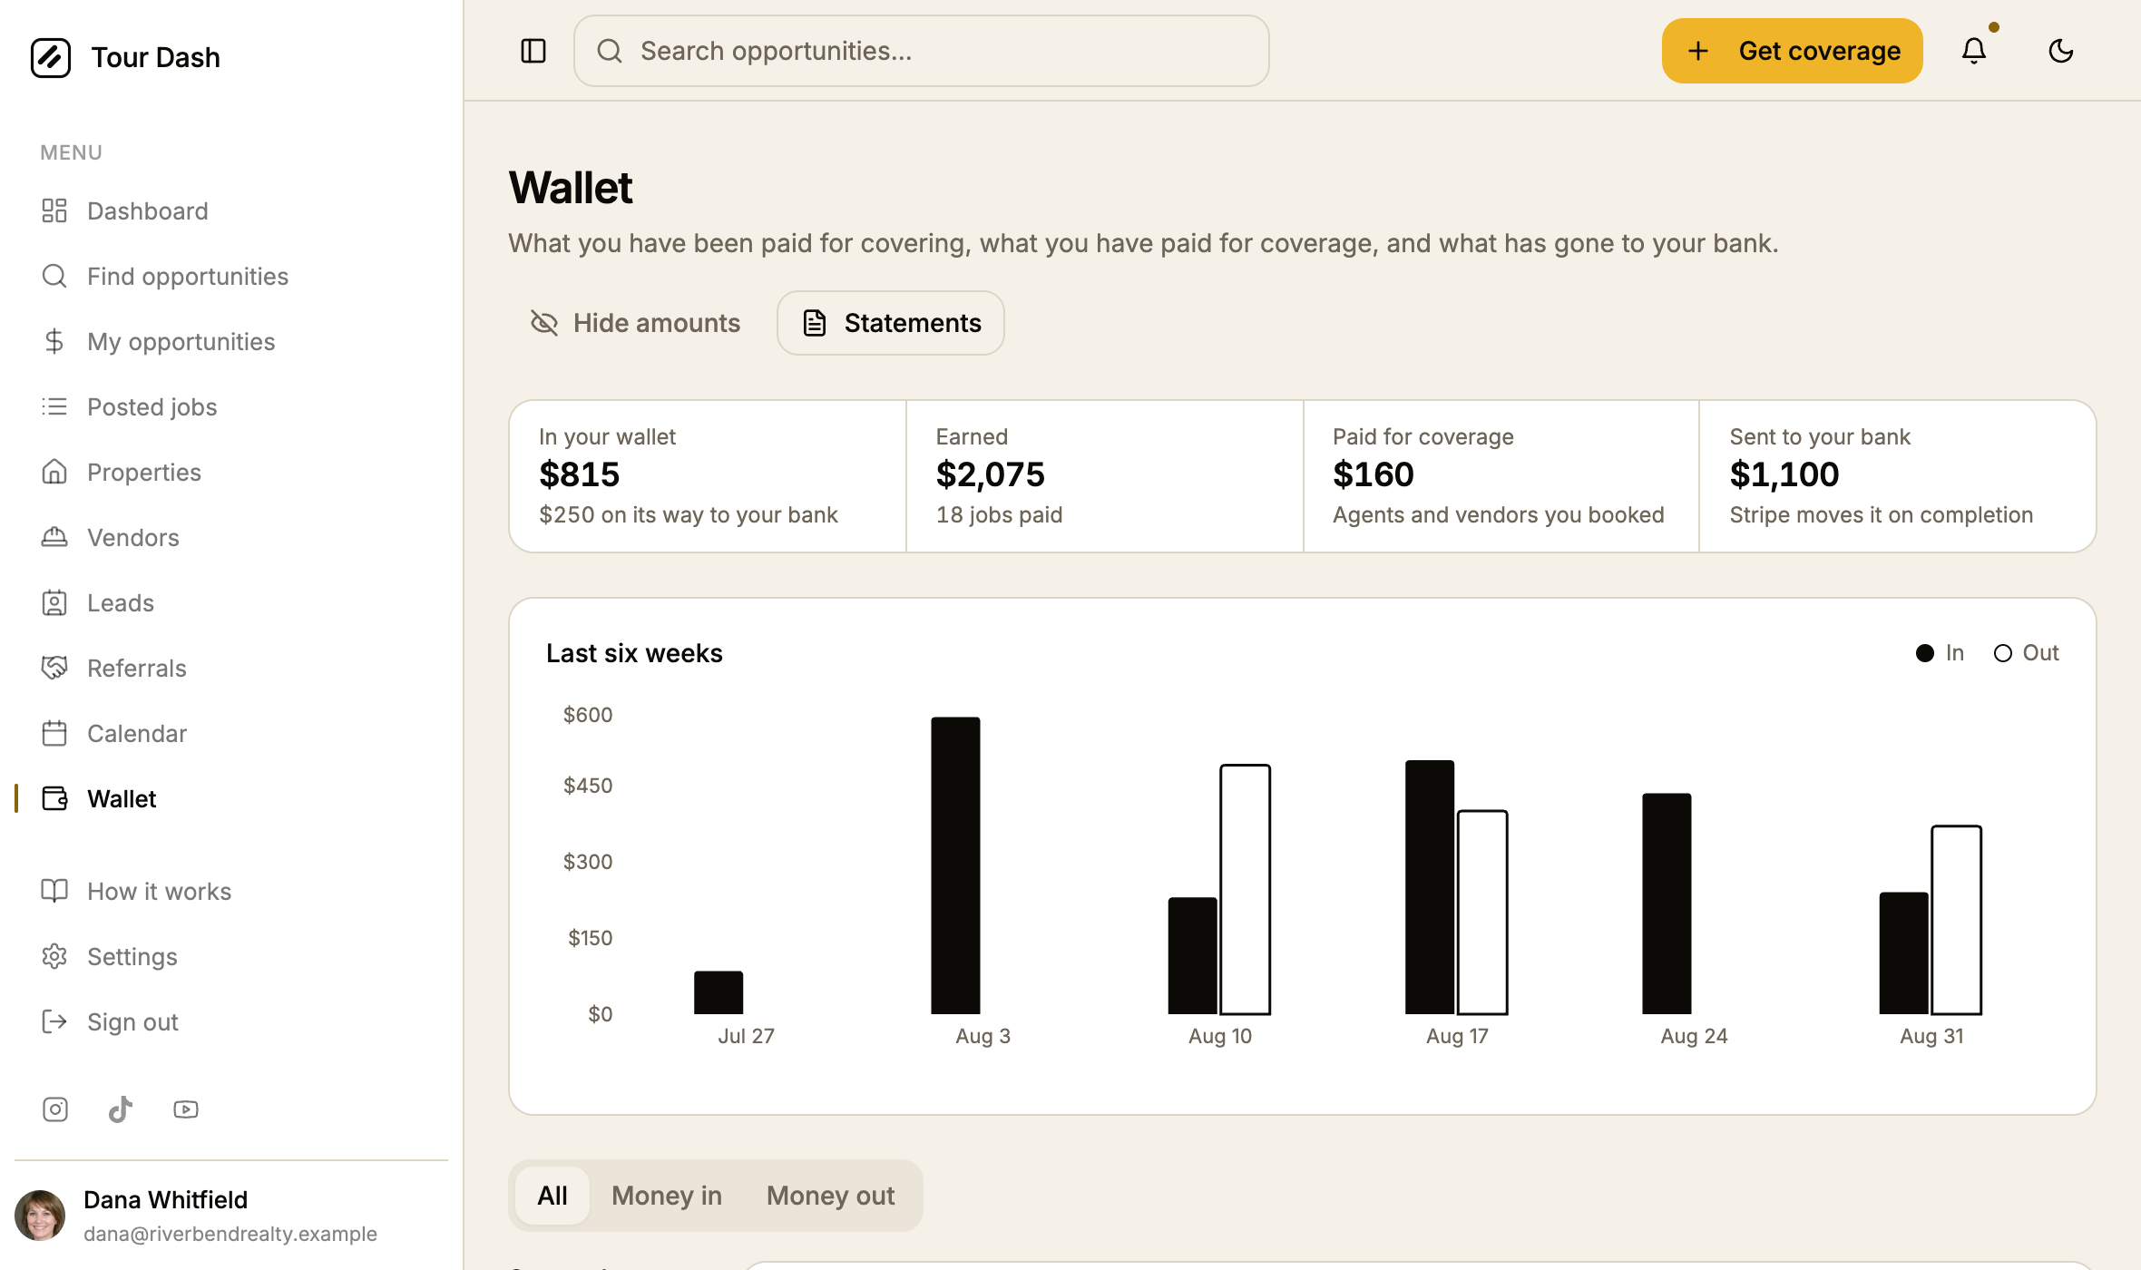Image resolution: width=2141 pixels, height=1270 pixels.
Task: Select the All transactions tab
Action: point(552,1196)
